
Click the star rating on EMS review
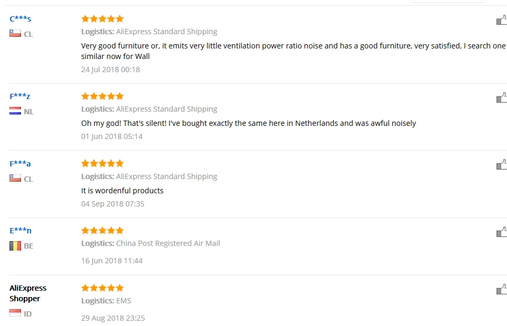[x=103, y=288]
